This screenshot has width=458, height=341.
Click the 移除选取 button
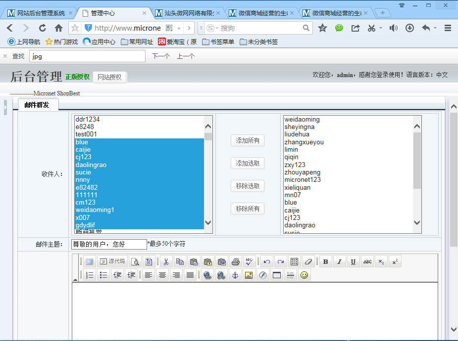(x=248, y=186)
